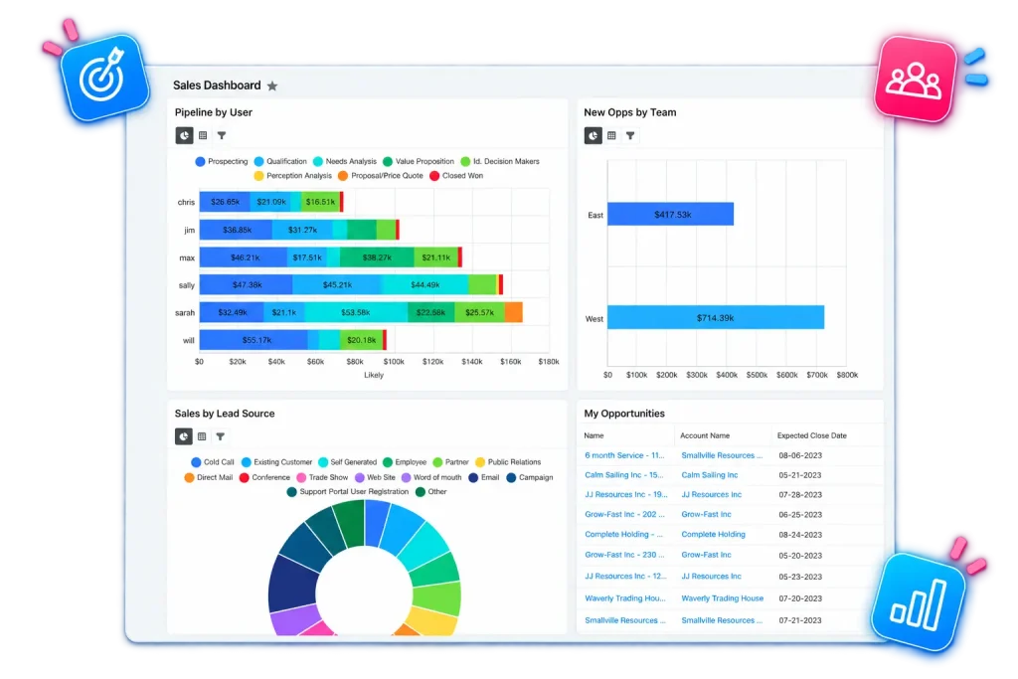Toggle Public Relations legend item
Viewport: 1018px width, 679px height.
(x=508, y=462)
